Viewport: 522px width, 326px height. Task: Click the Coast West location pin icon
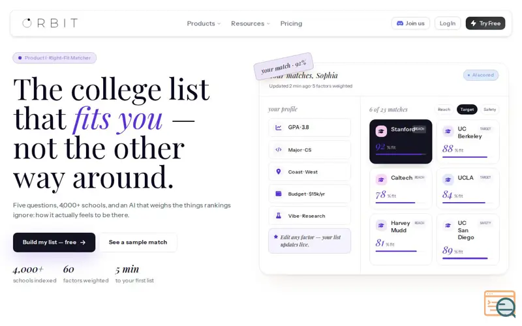coord(279,171)
